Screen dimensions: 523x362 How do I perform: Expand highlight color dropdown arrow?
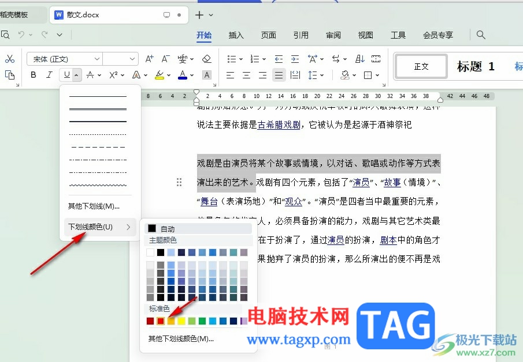(169, 75)
